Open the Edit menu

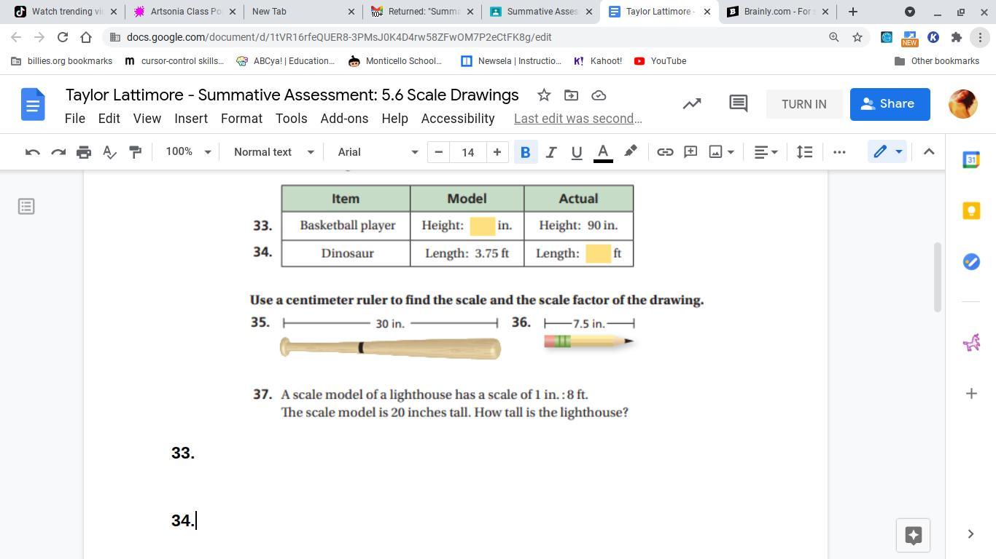click(109, 119)
